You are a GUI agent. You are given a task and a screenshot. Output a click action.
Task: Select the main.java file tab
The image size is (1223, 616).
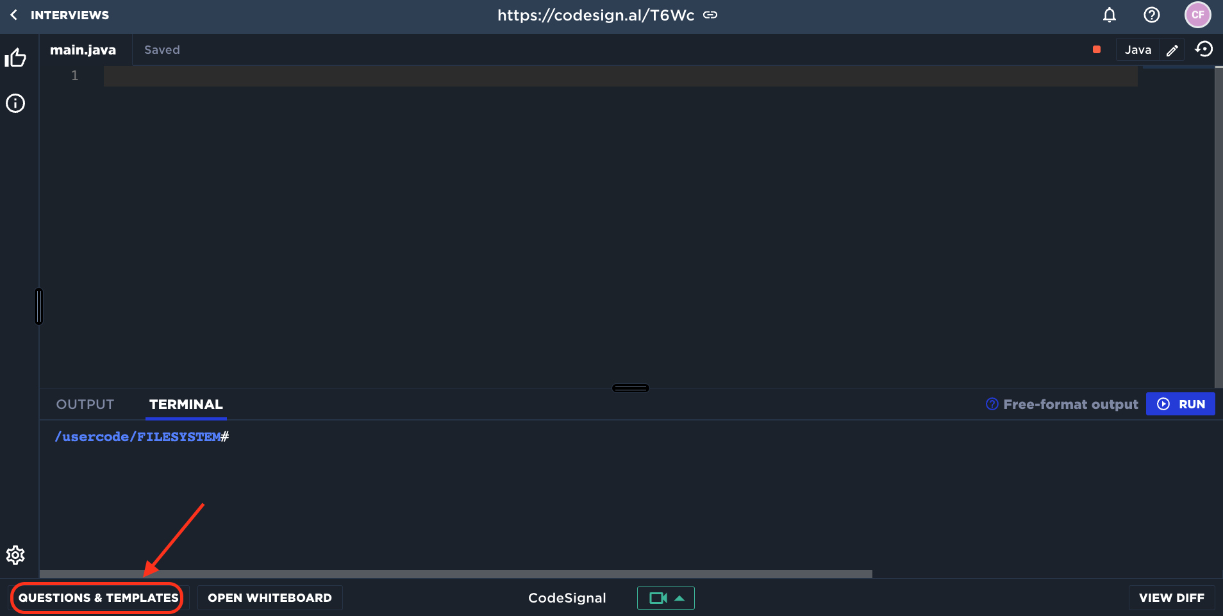pyautogui.click(x=83, y=50)
